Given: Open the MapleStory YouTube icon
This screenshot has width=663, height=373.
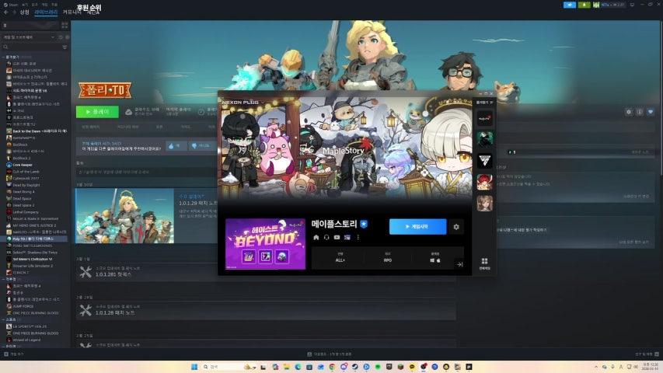Looking at the screenshot, I should coord(337,237).
